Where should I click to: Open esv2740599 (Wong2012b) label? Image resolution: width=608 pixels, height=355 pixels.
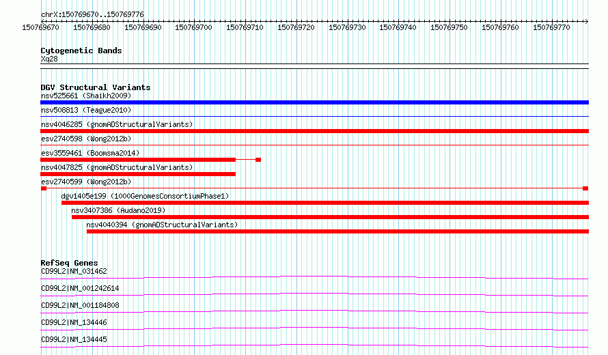pyautogui.click(x=86, y=182)
